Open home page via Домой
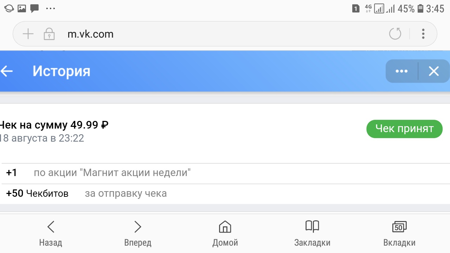Screen dimensions: 450x253 coord(225,233)
